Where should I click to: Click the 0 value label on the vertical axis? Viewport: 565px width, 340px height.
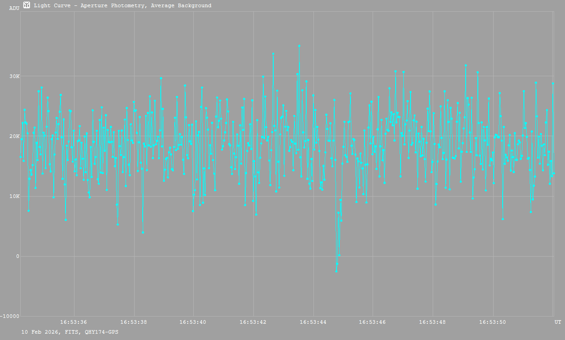[18, 257]
